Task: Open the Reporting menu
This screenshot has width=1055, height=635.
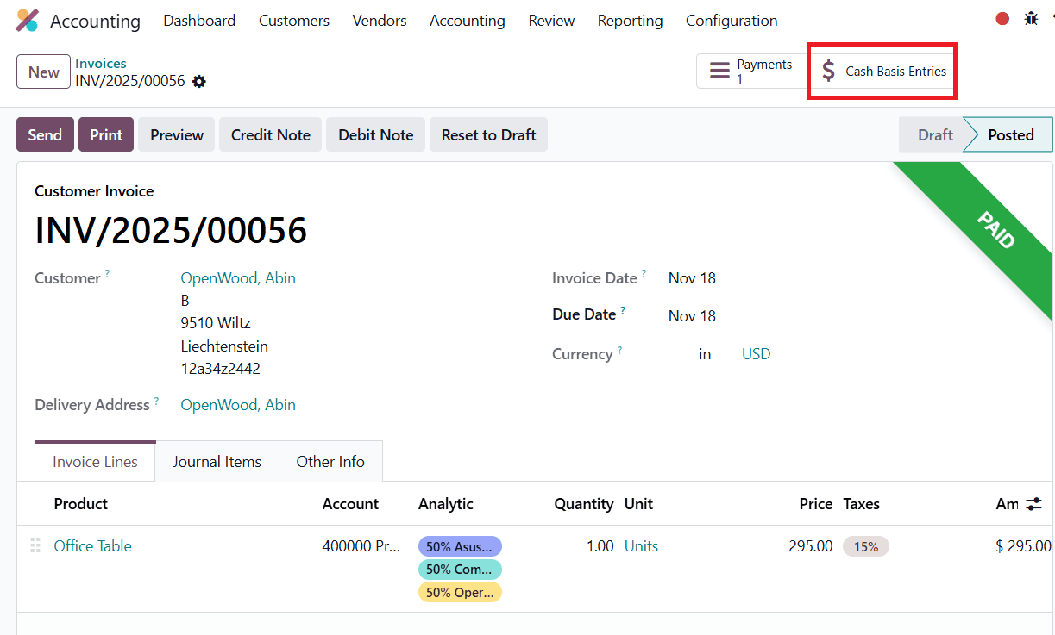Action: click(x=630, y=20)
